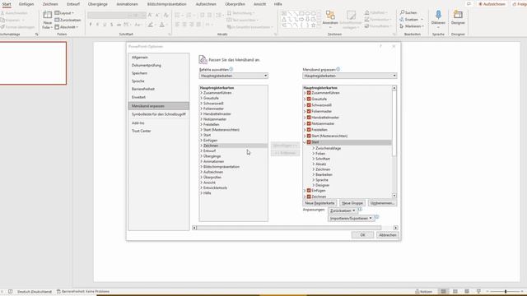Switch to slide sorter view in status bar

coord(455,291)
